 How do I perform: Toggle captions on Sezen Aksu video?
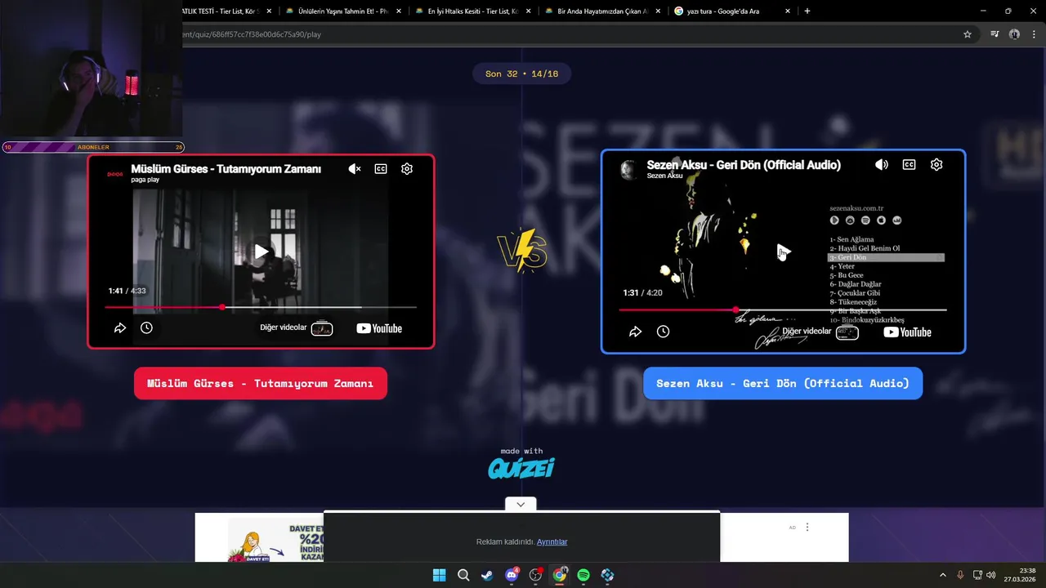pos(909,165)
